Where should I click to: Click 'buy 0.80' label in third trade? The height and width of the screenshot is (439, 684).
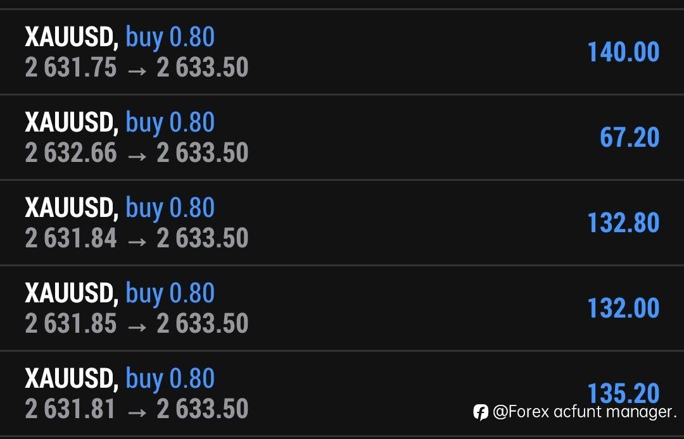pyautogui.click(x=170, y=209)
